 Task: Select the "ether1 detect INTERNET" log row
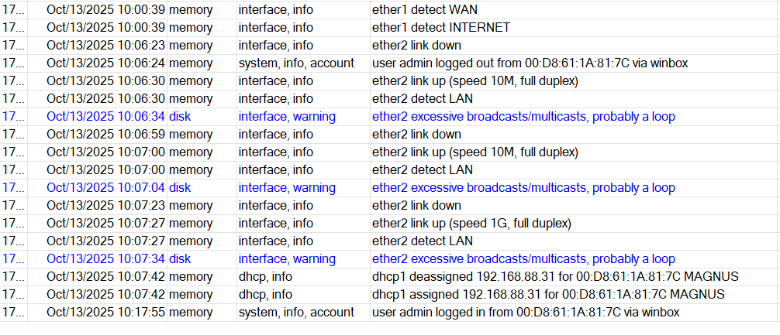pyautogui.click(x=441, y=28)
